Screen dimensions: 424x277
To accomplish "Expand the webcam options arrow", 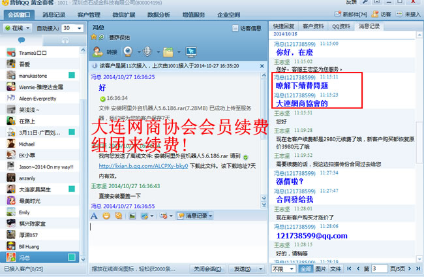I will coord(139,52).
